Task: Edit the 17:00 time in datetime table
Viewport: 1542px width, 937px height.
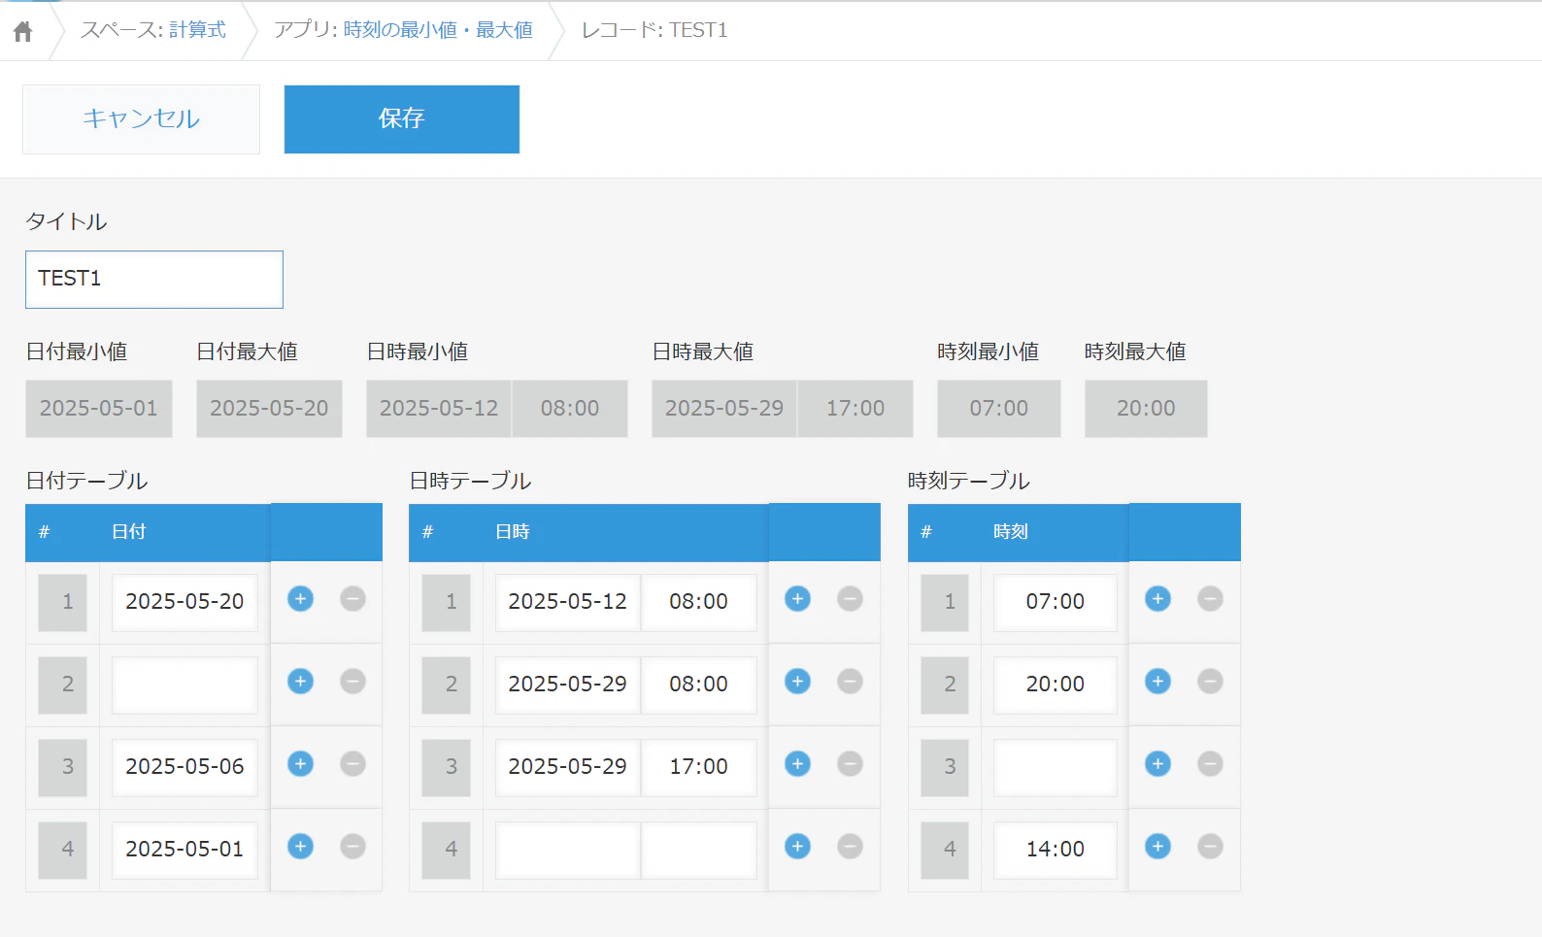Action: (699, 767)
